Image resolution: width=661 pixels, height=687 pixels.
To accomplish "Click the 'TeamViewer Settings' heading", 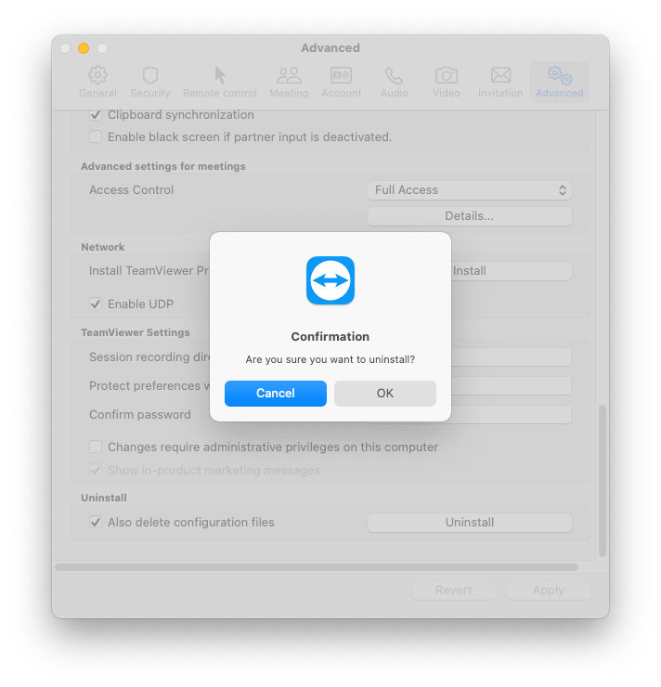I will pyautogui.click(x=136, y=332).
